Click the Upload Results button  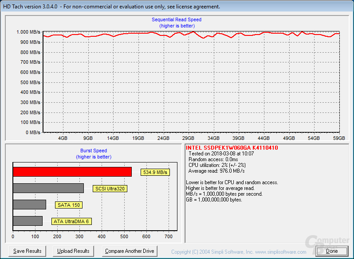(73, 251)
